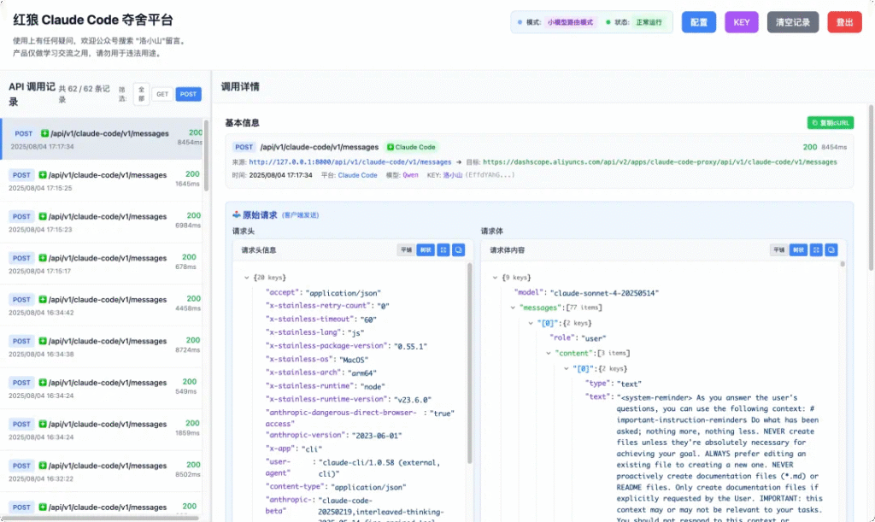Click the fullscreen icon for 请求体内容
The height and width of the screenshot is (522, 875).
816,249
